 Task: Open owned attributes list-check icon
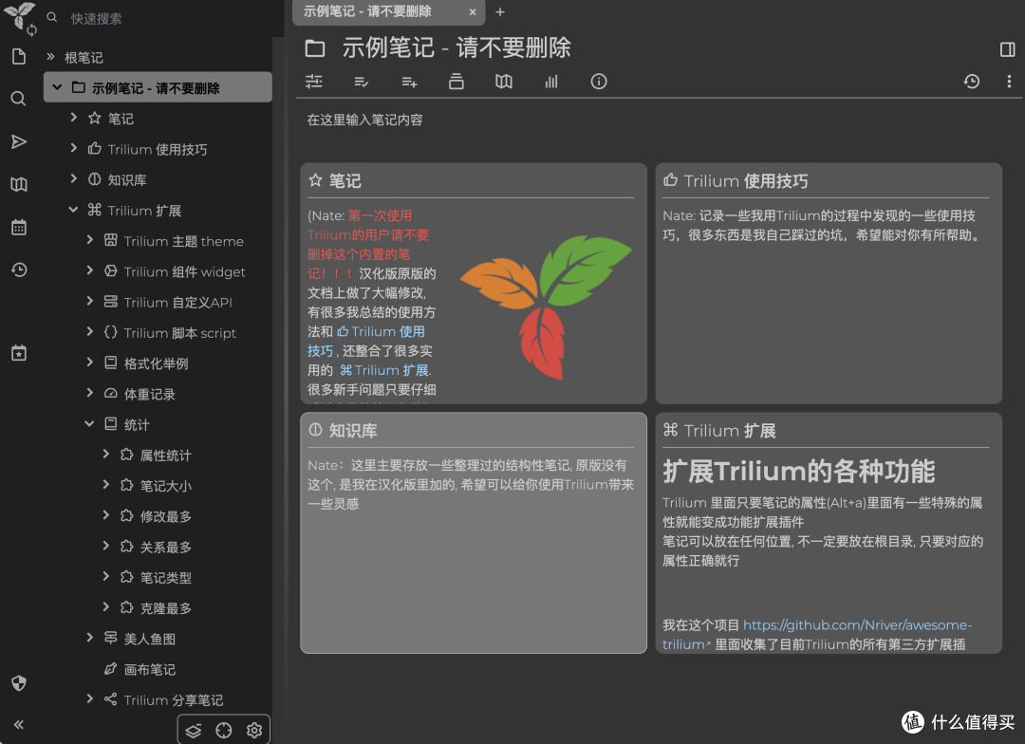pos(361,82)
